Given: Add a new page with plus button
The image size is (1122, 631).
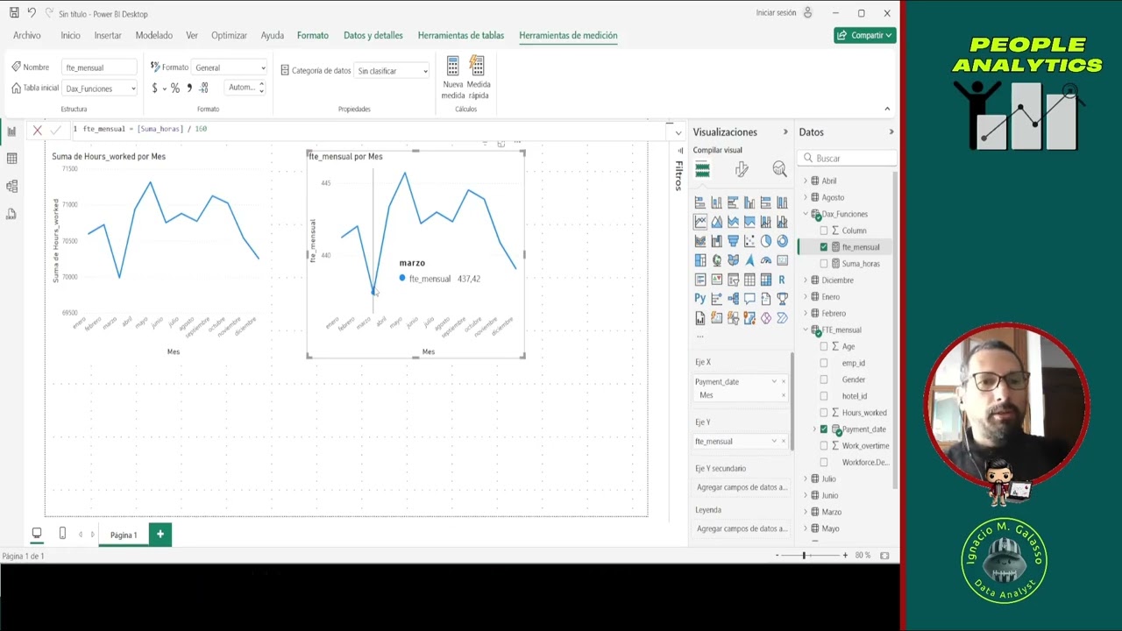Looking at the screenshot, I should point(160,534).
